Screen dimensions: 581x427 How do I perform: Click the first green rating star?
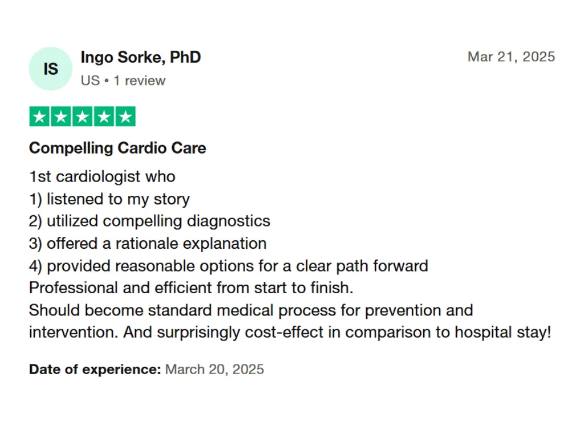point(39,117)
